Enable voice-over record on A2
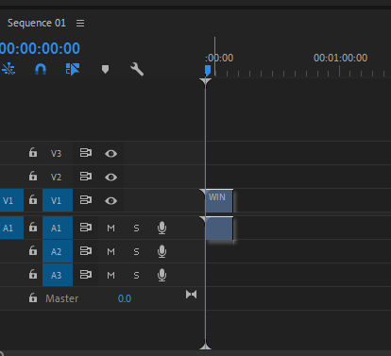This screenshot has height=356, width=391. [161, 251]
